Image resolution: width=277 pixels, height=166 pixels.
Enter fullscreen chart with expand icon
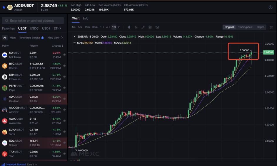pyautogui.click(x=271, y=27)
